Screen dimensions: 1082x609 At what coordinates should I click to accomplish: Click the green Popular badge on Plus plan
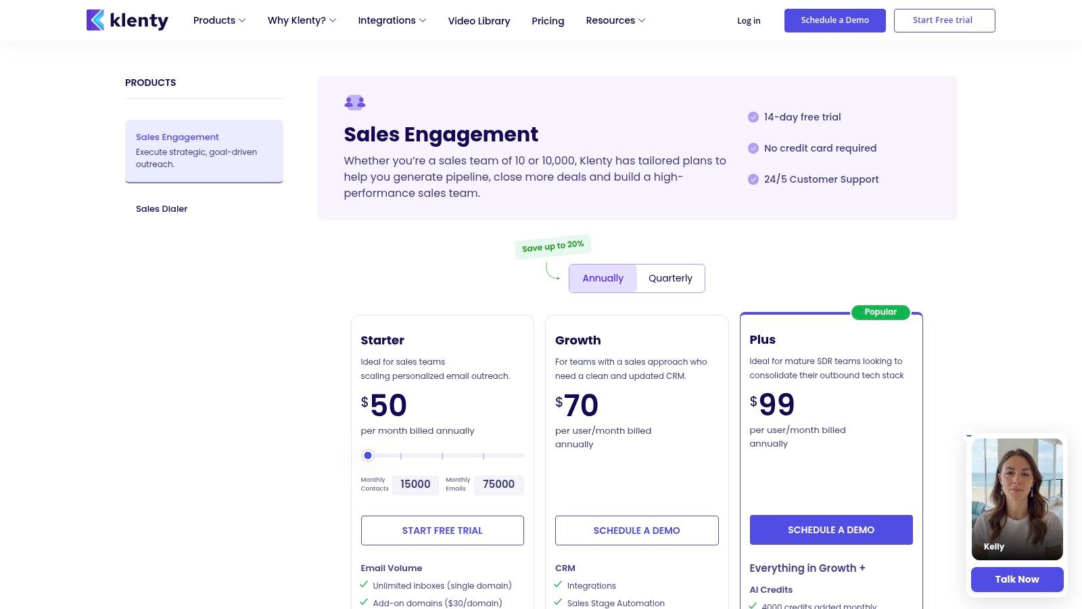coord(880,312)
